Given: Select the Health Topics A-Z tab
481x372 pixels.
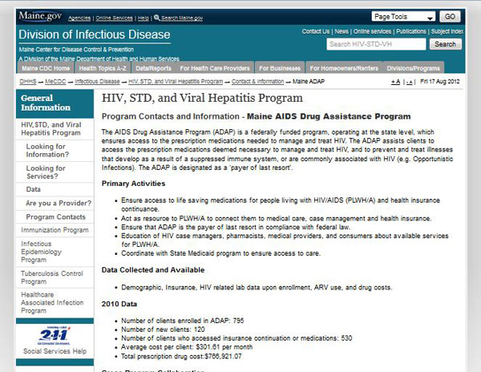Looking at the screenshot, I should (103, 68).
